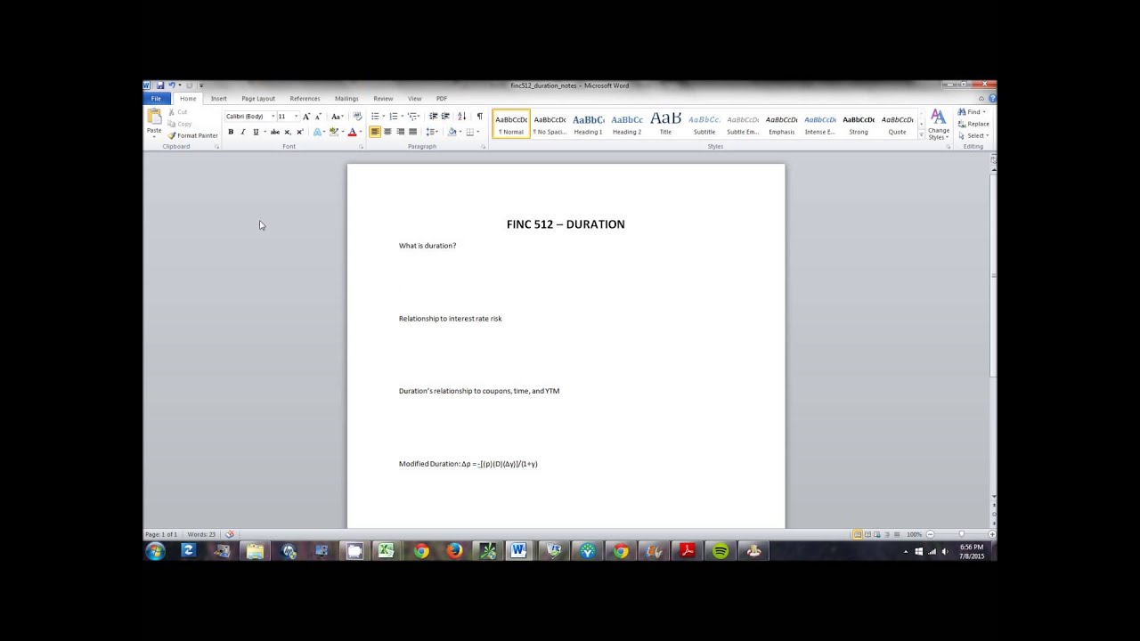Open the Change Styles dropdown
The height and width of the screenshot is (641, 1140).
pos(938,125)
